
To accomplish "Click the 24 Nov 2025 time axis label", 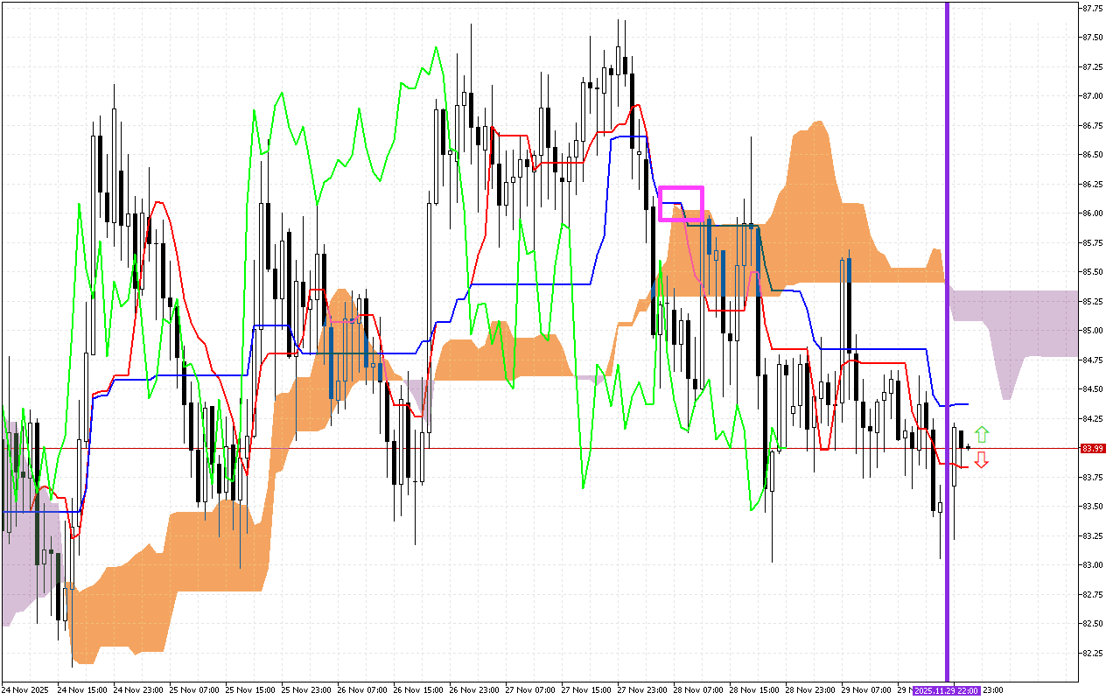I will coord(24,690).
